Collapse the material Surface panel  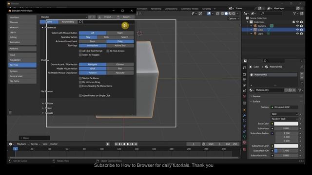coord(251,102)
